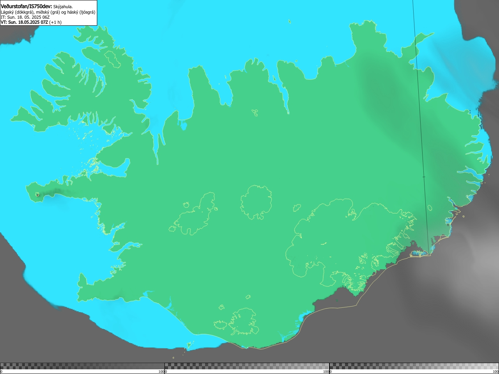The width and height of the screenshot is (499, 374).
Task: Click the "Lágský (dökkgrá), miðský (grá)" legend line
Action: coord(48,12)
